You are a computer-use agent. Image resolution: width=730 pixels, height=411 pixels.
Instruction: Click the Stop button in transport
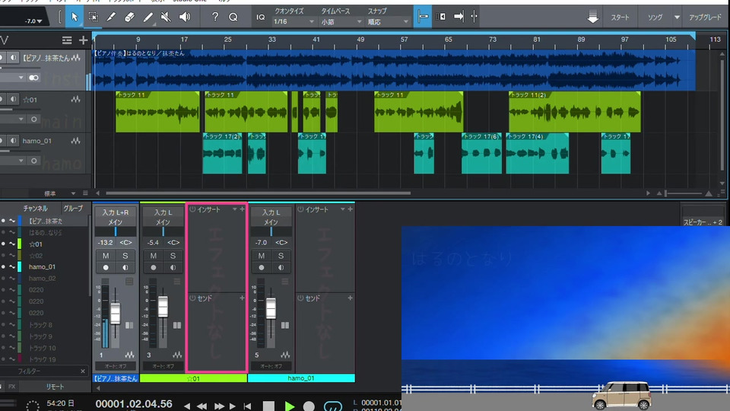click(268, 406)
